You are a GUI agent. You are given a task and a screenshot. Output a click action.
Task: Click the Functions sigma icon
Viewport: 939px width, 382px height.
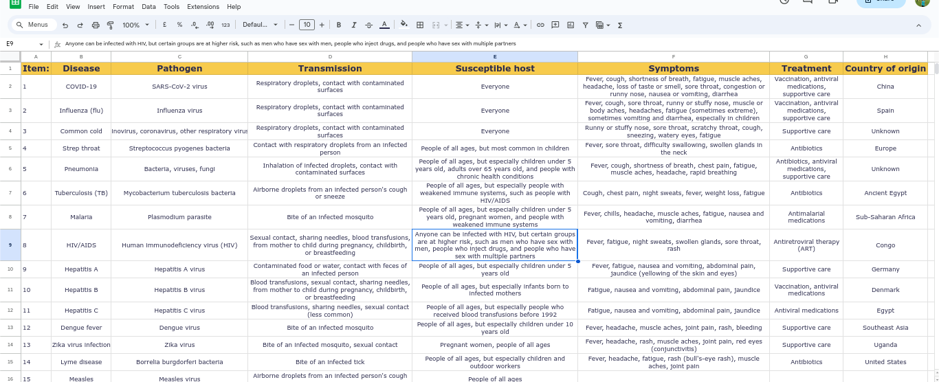[x=620, y=25]
